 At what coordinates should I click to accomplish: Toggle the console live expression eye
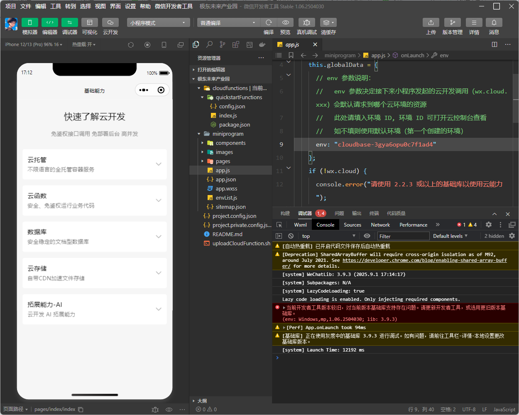[367, 236]
